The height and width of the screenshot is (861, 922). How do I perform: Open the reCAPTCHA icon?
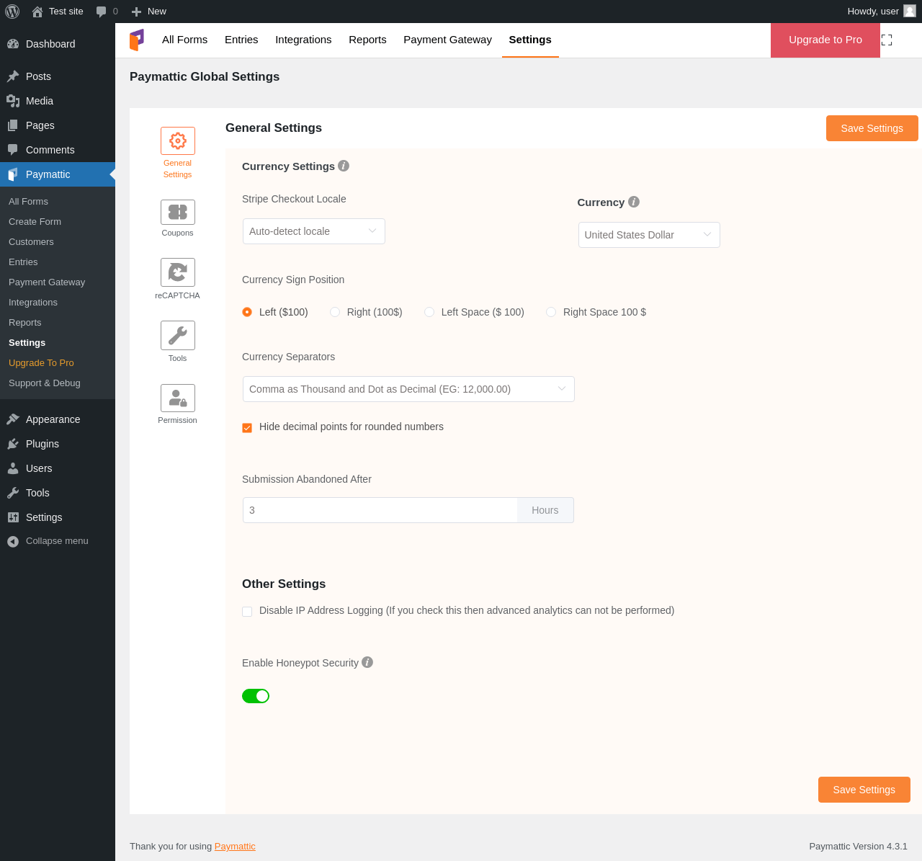pyautogui.click(x=178, y=272)
